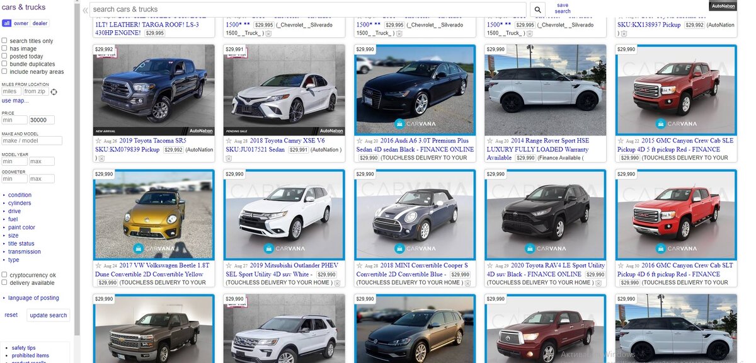756x363 pixels.
Task: Favorite the 2017 VW Beetle listing star
Action: pyautogui.click(x=98, y=266)
